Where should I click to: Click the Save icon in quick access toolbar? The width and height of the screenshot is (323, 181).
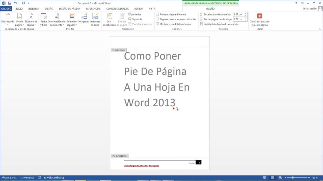click(x=10, y=3)
